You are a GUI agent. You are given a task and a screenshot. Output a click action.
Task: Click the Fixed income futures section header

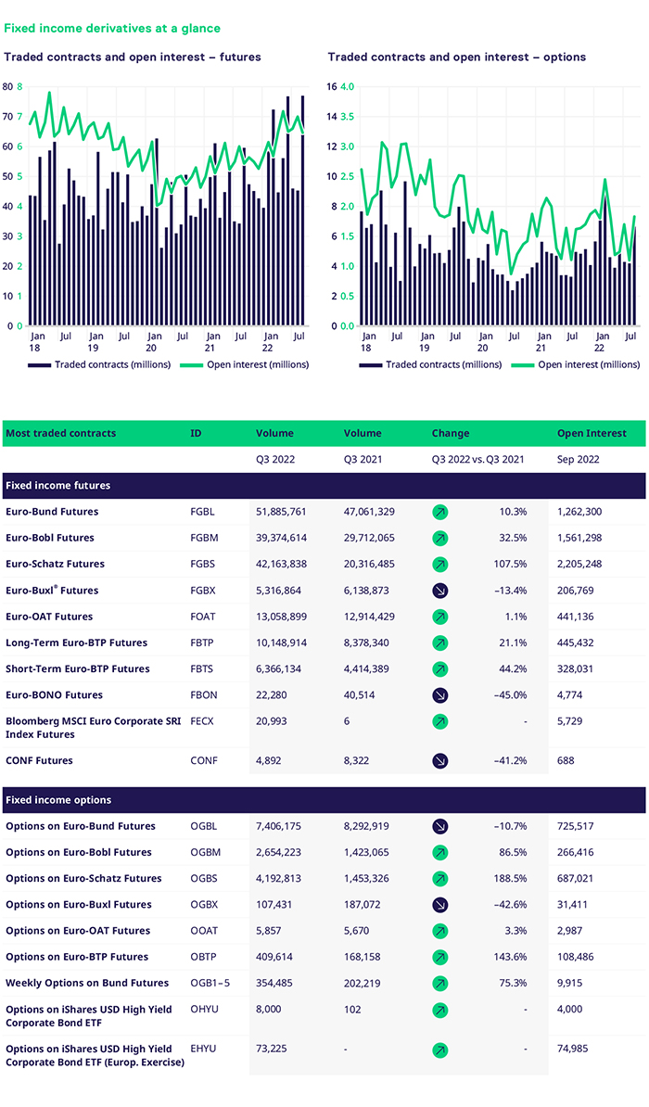coord(58,485)
